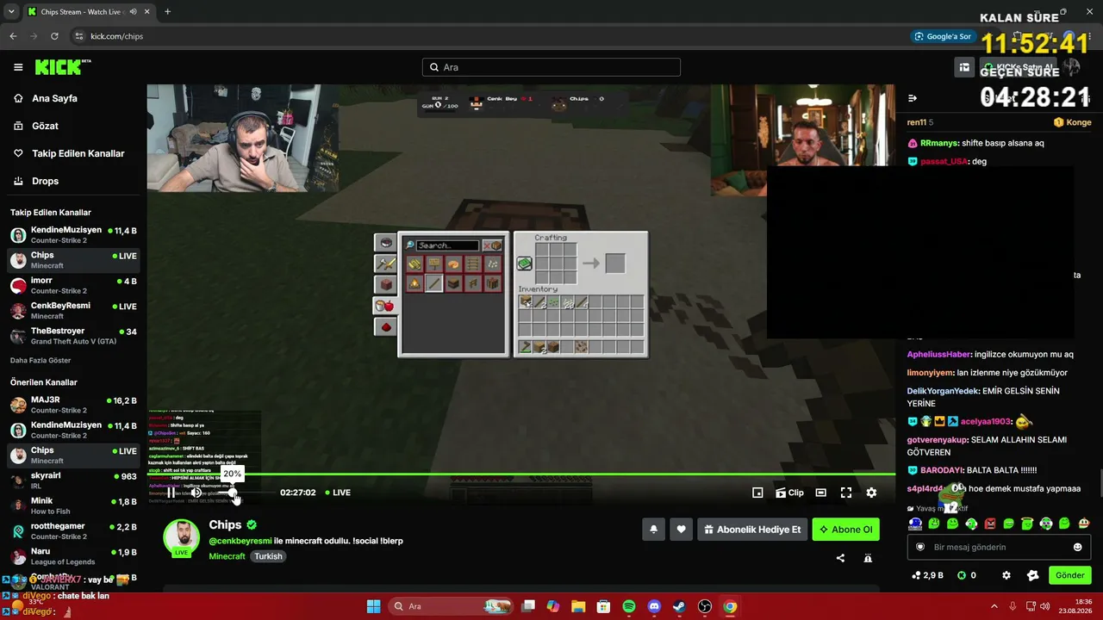This screenshot has height=620, width=1103.
Task: Click the stream progress bar
Action: [x=521, y=474]
